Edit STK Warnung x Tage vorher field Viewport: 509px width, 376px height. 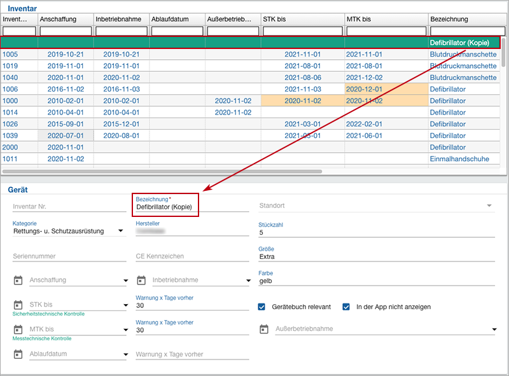coord(192,305)
